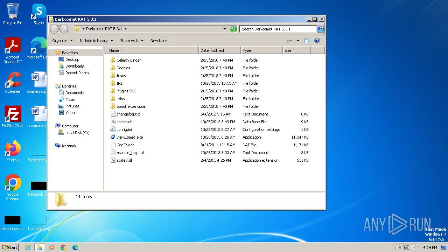Image resolution: width=448 pixels, height=252 pixels.
Task: Open Videos library in navigation pane
Action: point(71,113)
